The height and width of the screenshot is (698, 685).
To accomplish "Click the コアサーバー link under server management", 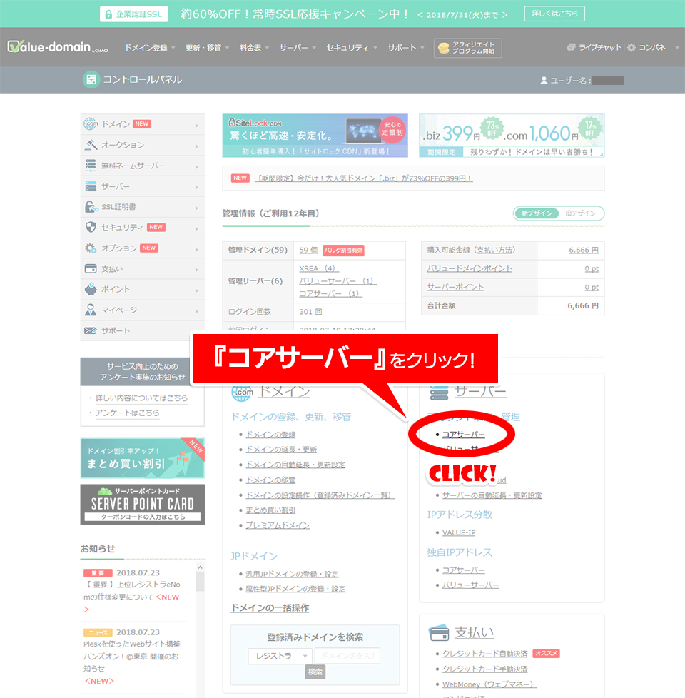I will 463,435.
